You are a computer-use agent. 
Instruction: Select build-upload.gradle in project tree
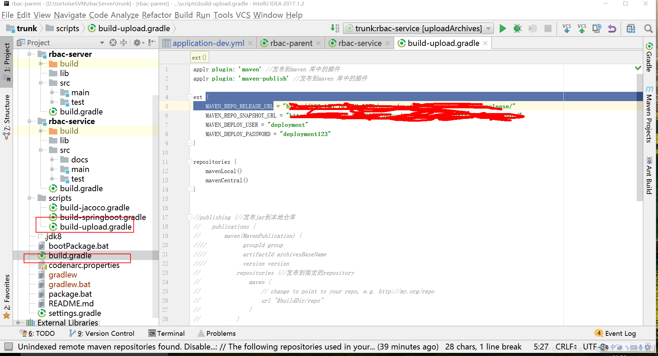[96, 227]
